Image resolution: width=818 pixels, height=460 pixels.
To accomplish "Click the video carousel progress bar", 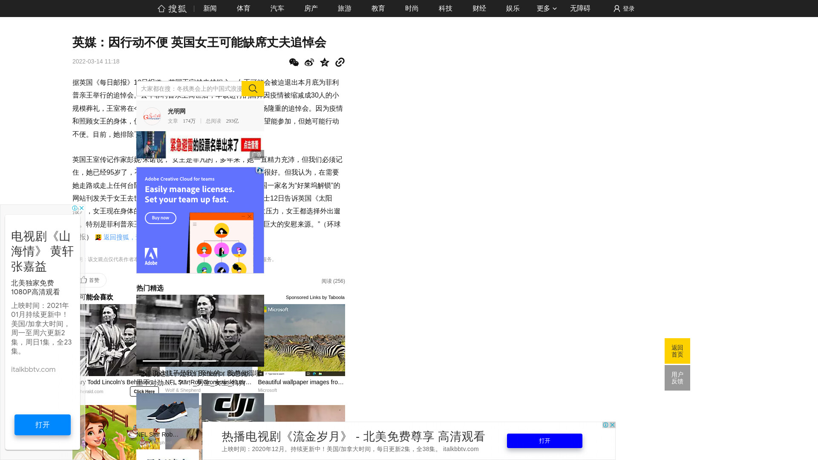I will (200, 361).
